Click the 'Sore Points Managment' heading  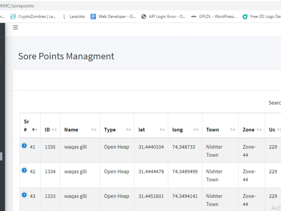pyautogui.click(x=66, y=56)
